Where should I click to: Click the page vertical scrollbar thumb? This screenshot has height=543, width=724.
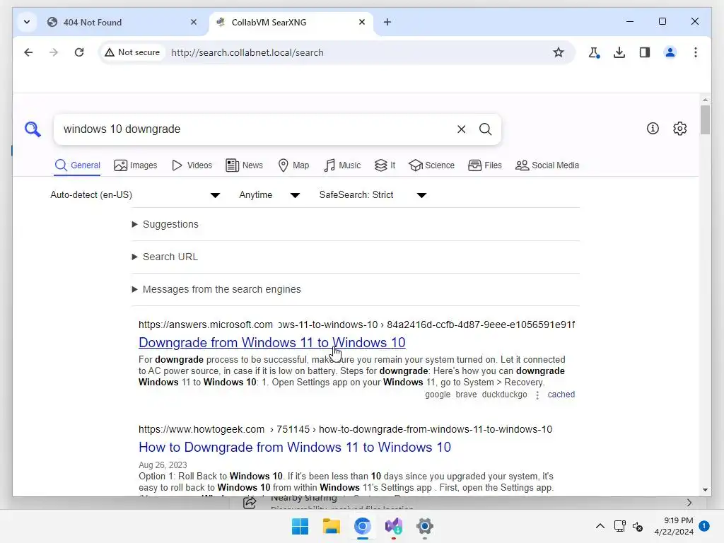(705, 120)
